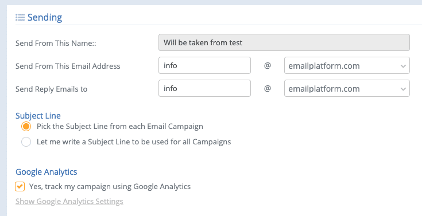This screenshot has height=216, width=422.
Task: Focus the Send Reply Emails to info field
Action: (204, 88)
